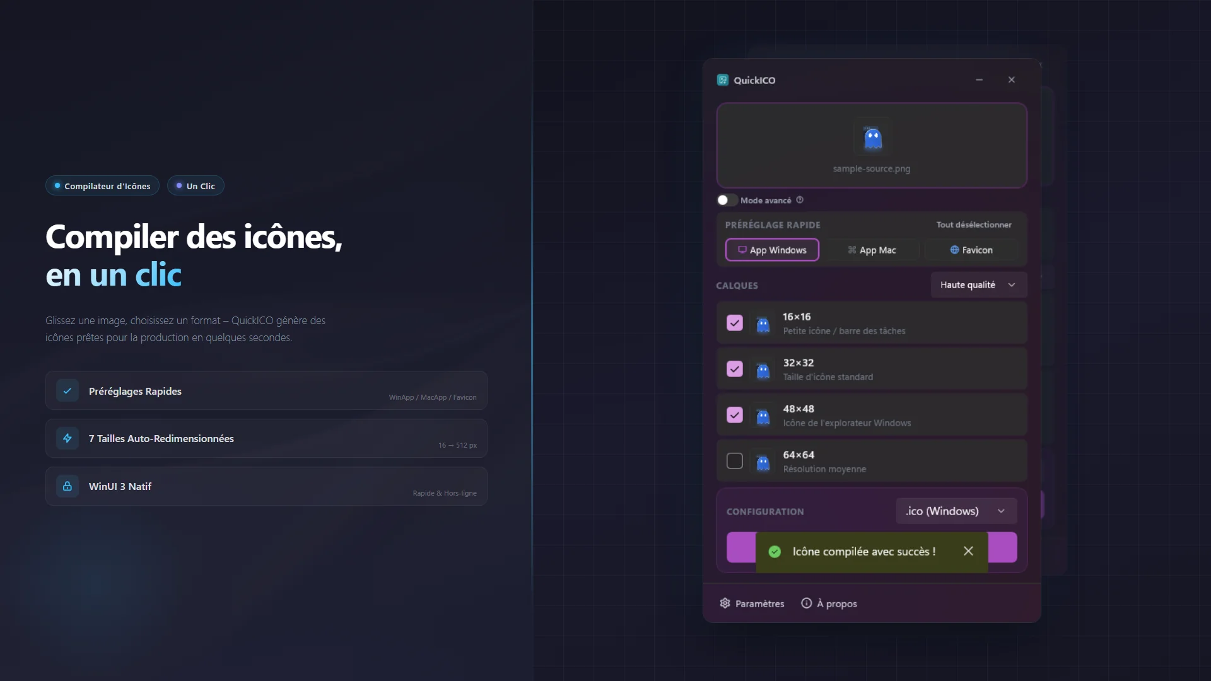Click the Préréglages Rapides checkmark icon
This screenshot has height=681, width=1211.
click(x=67, y=391)
